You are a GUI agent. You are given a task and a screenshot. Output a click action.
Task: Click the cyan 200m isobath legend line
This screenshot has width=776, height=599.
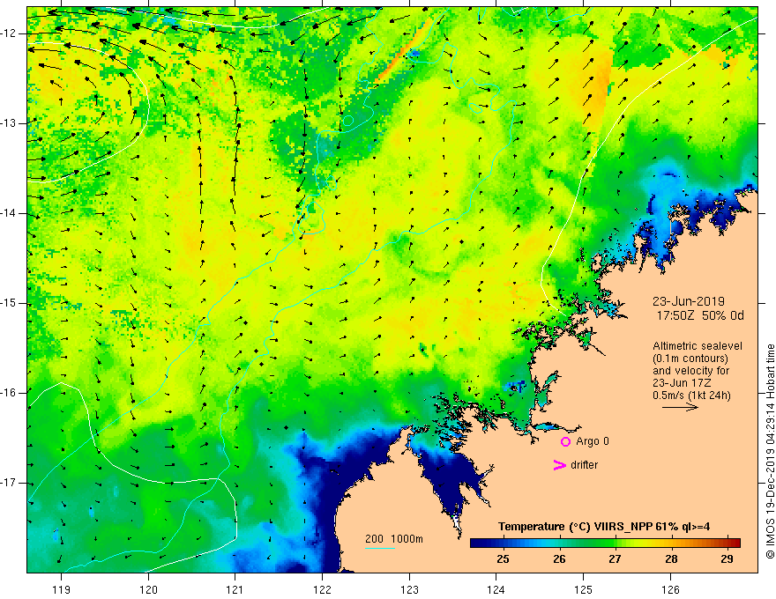coord(379,548)
